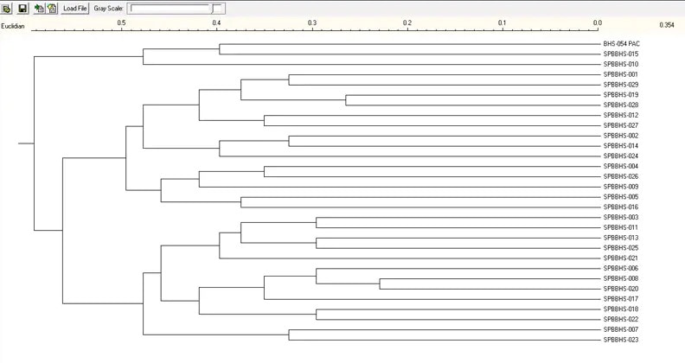Select the SPBBHS-015 sample label

[620, 54]
